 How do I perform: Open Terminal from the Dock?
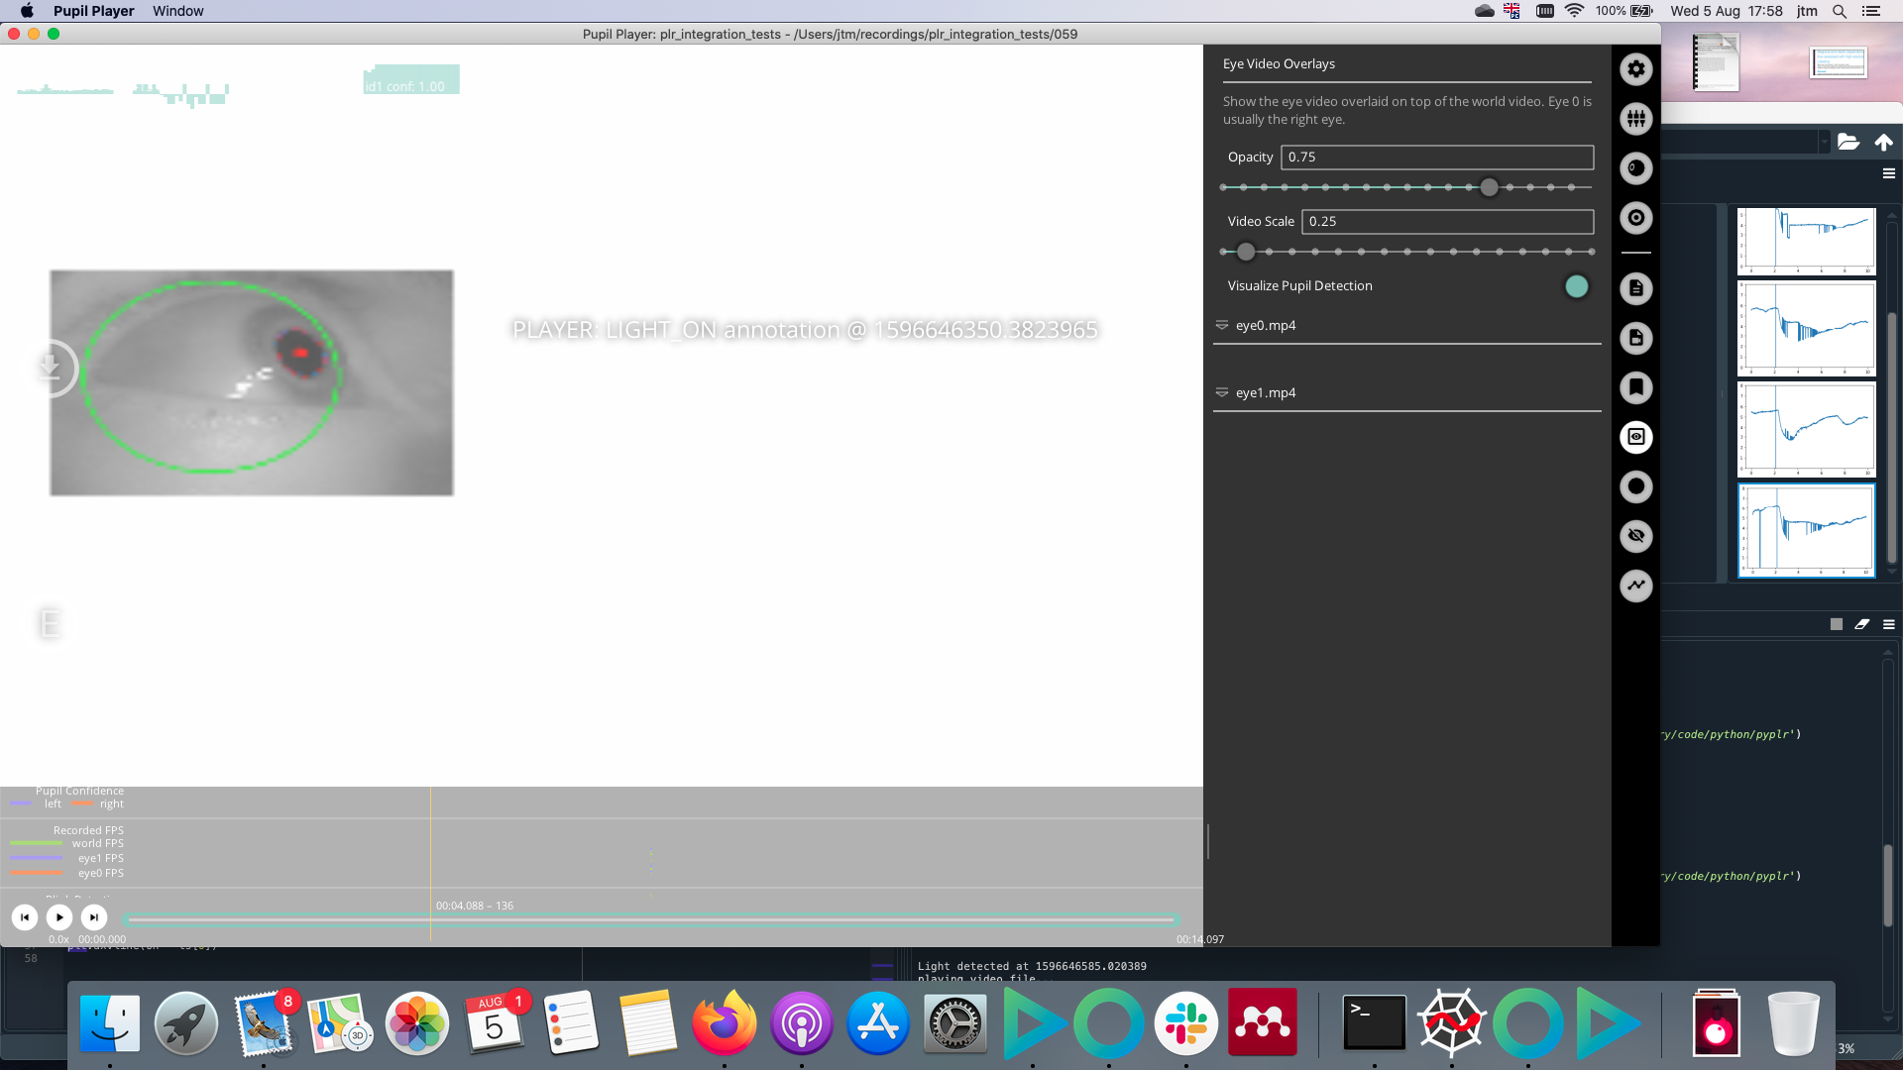click(x=1374, y=1022)
